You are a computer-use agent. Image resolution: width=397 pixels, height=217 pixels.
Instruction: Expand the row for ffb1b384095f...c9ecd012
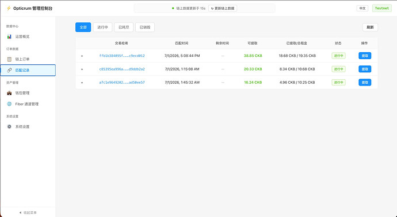[x=82, y=56]
